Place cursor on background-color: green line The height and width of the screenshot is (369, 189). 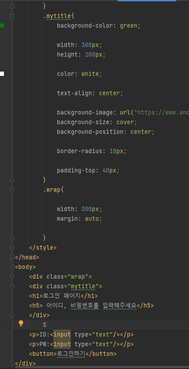click(x=98, y=25)
